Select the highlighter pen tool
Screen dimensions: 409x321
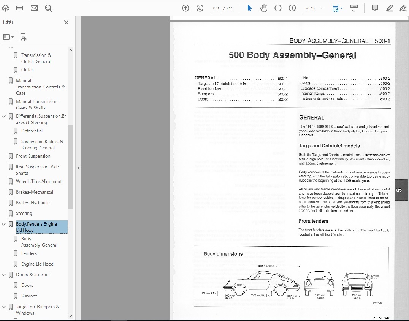[389, 8]
